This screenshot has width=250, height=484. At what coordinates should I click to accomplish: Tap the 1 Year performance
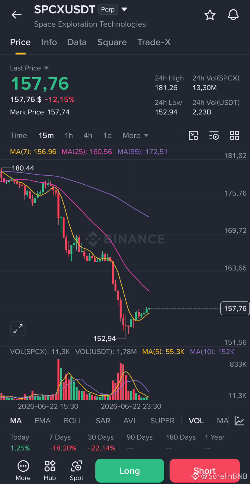pos(215,443)
